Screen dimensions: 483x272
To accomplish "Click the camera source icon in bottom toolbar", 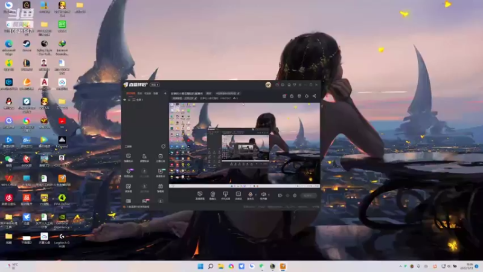I will (213, 195).
